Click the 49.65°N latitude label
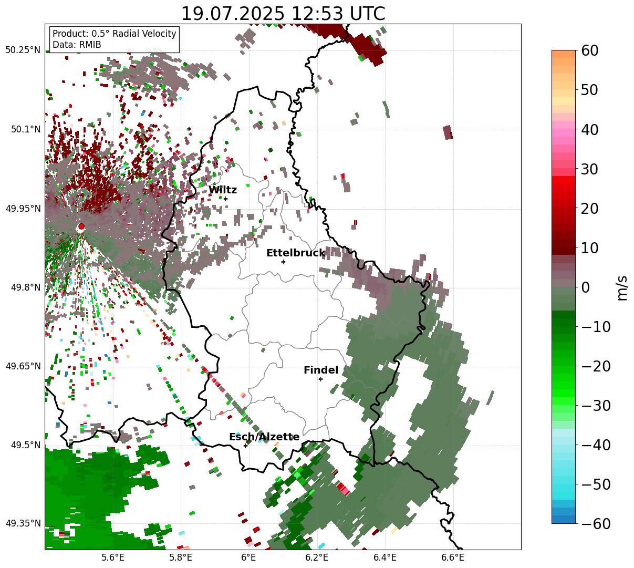The height and width of the screenshot is (568, 634). pyautogui.click(x=23, y=366)
